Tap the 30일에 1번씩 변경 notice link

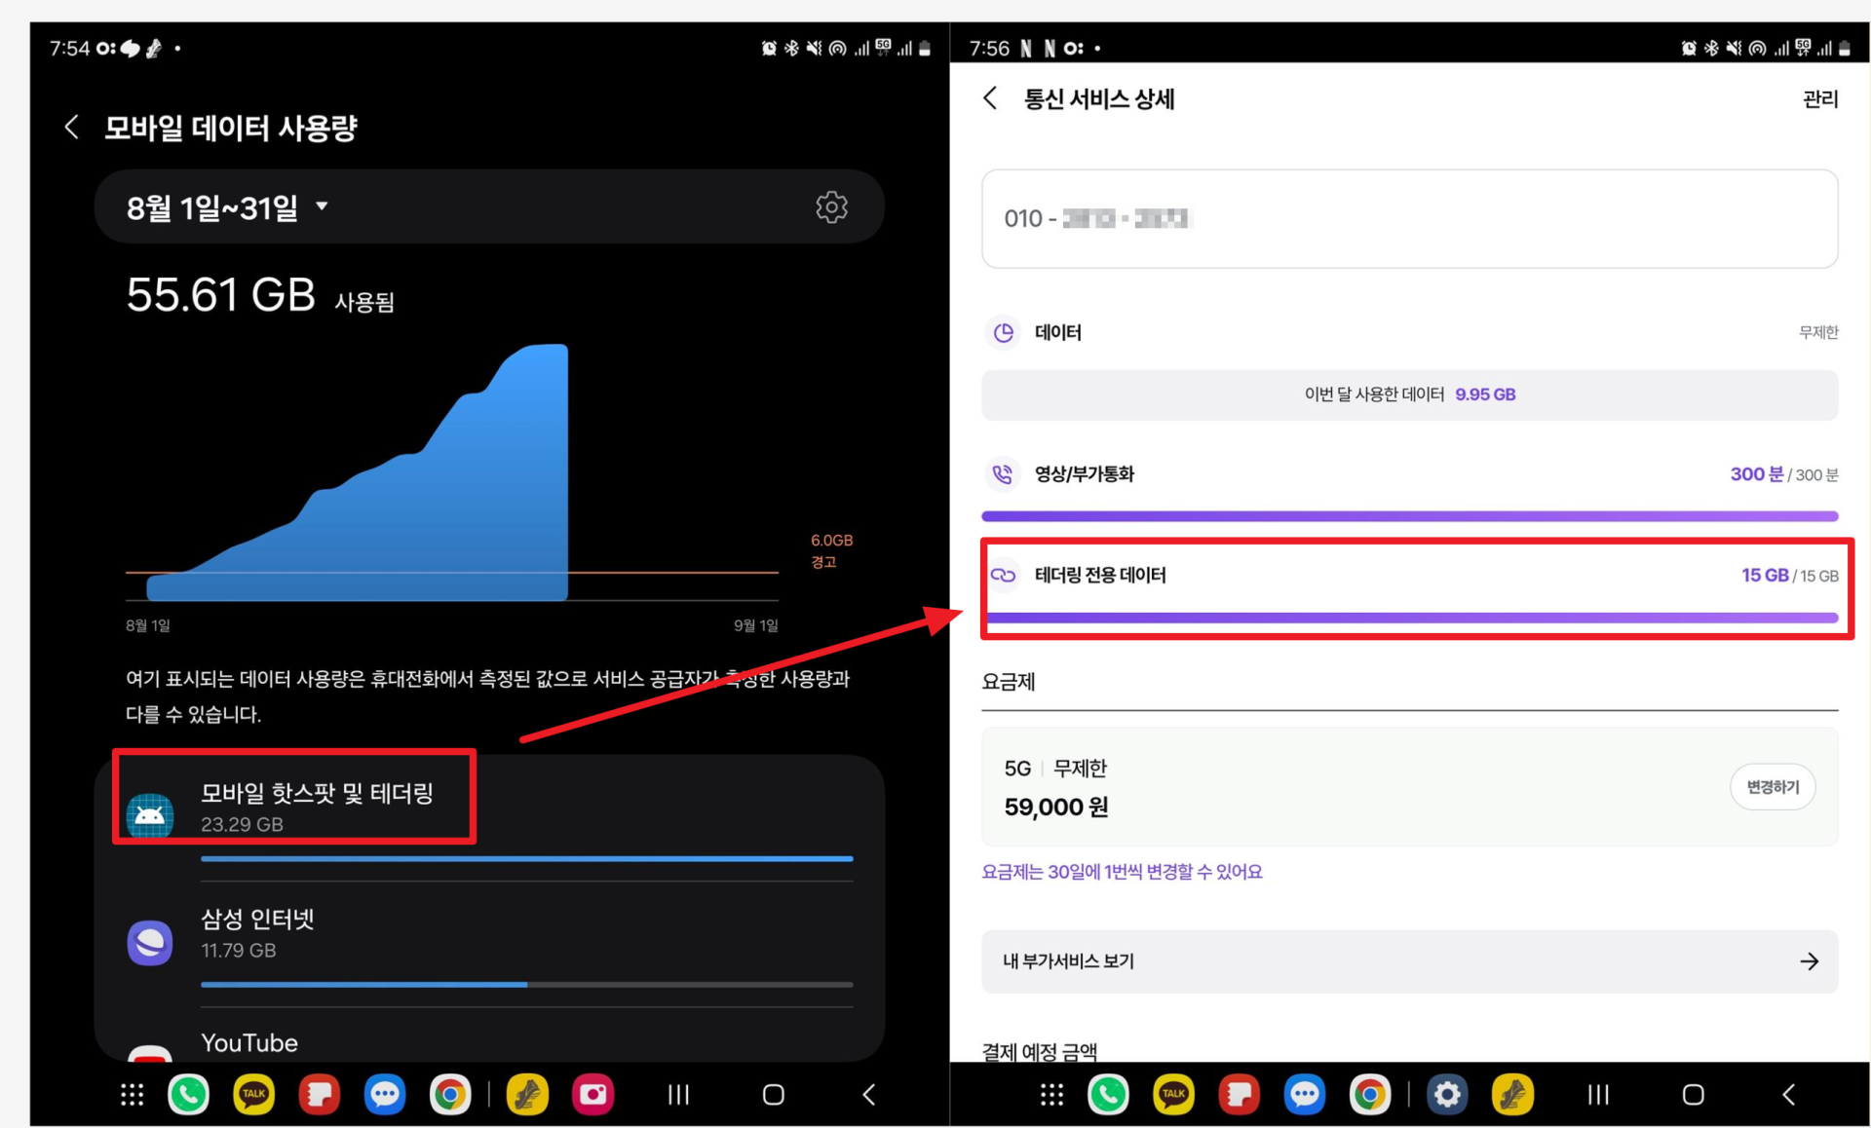1122,872
